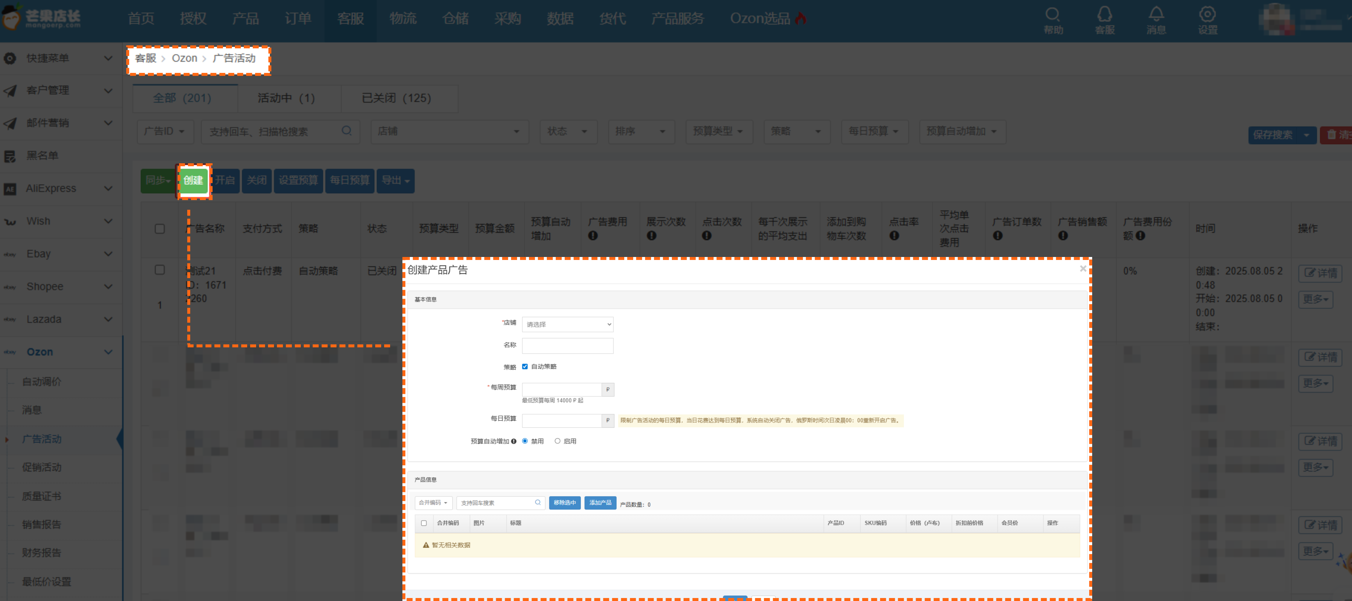Open the 店铺 filter dropdown
Screen dimensions: 1352x601
pos(449,131)
